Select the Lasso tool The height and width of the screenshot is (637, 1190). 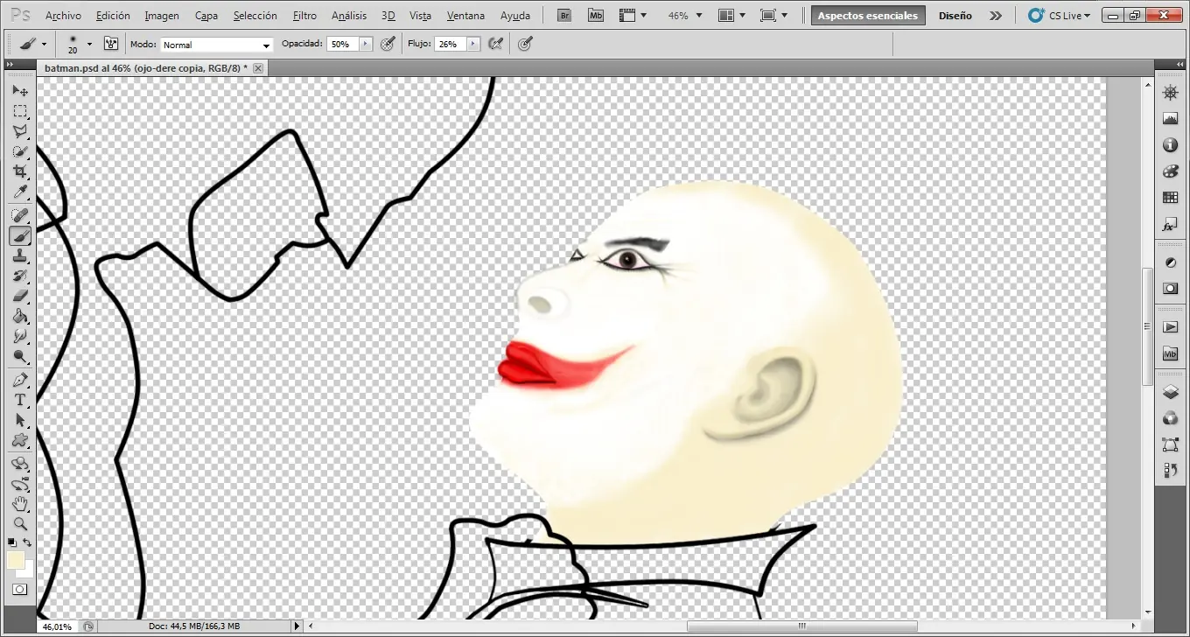pos(20,131)
